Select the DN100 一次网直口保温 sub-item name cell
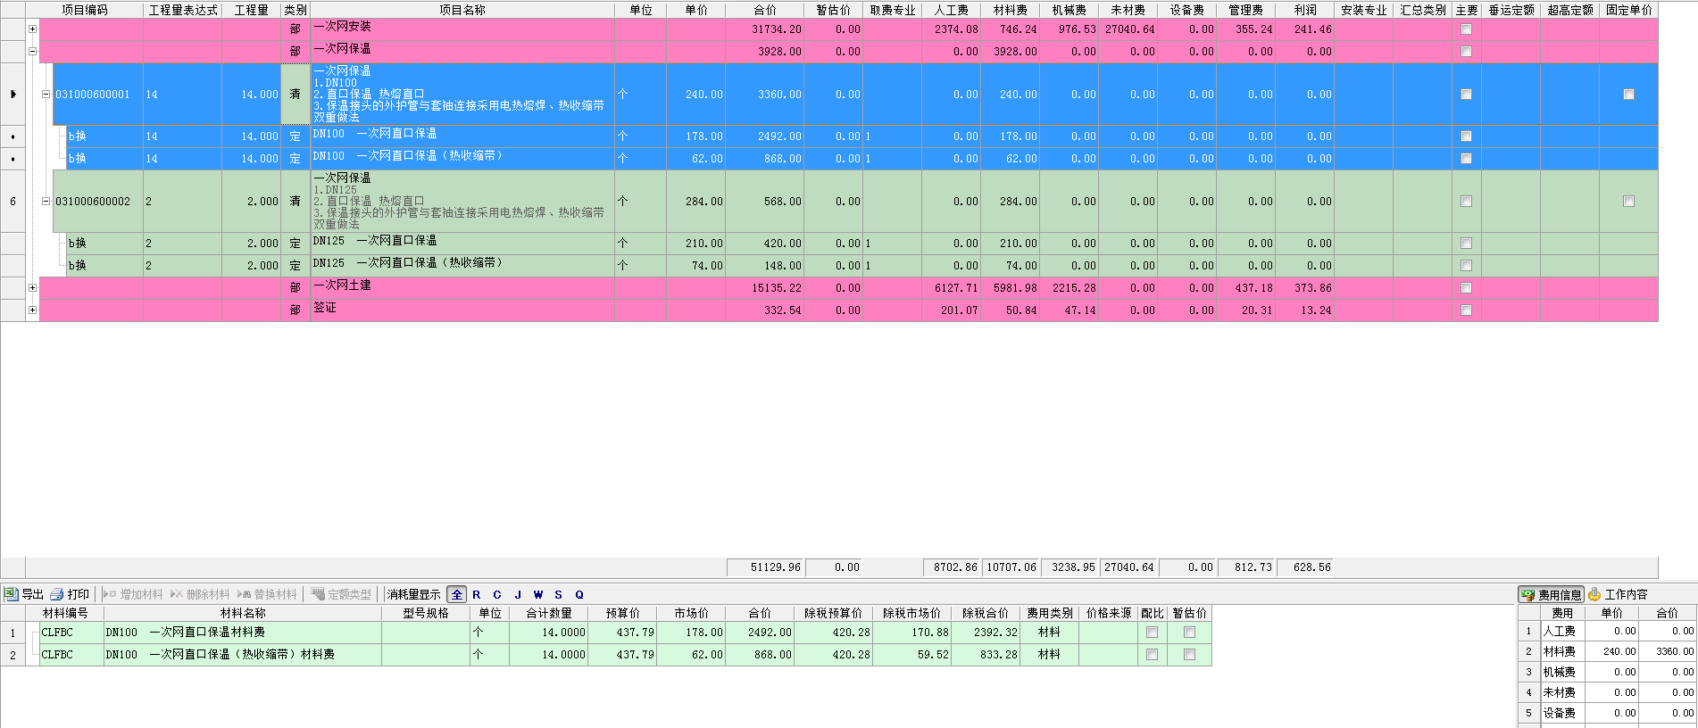 click(462, 136)
